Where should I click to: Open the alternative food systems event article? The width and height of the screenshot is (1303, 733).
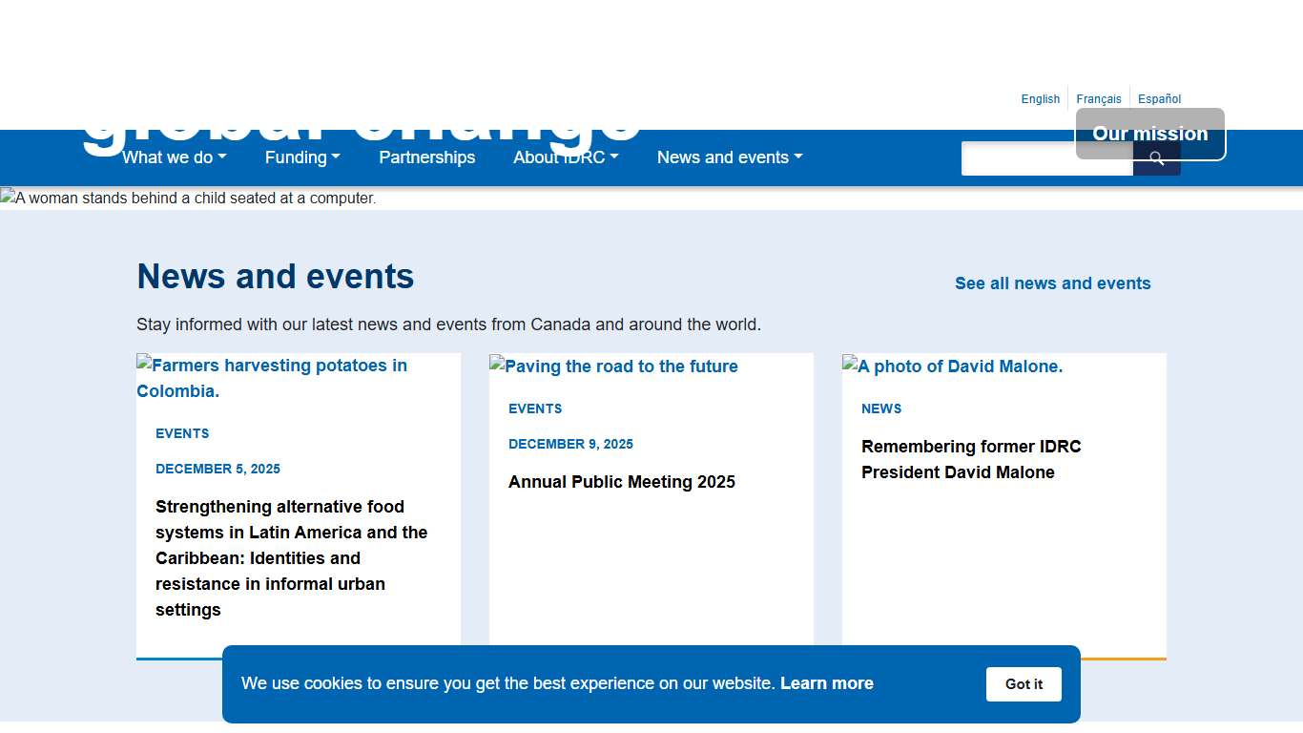292,557
